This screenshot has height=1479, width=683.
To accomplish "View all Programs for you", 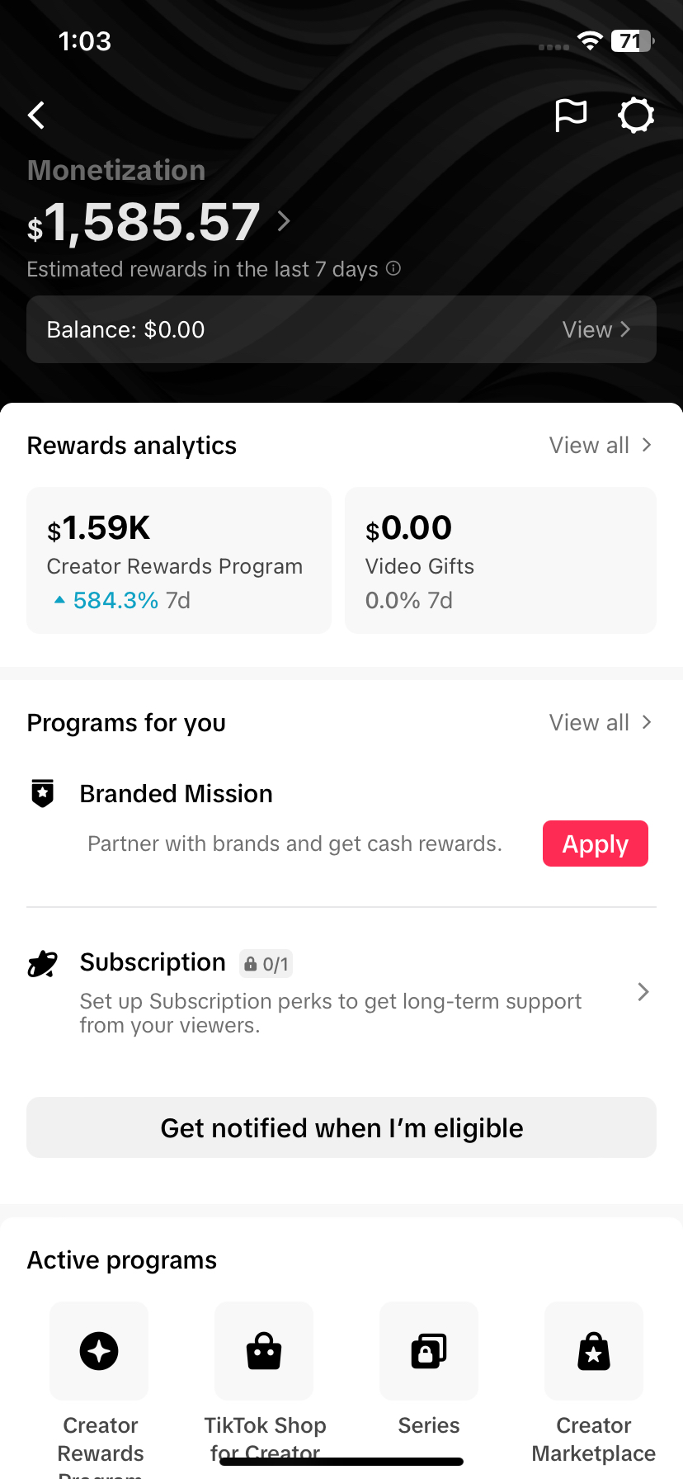I will pyautogui.click(x=600, y=723).
